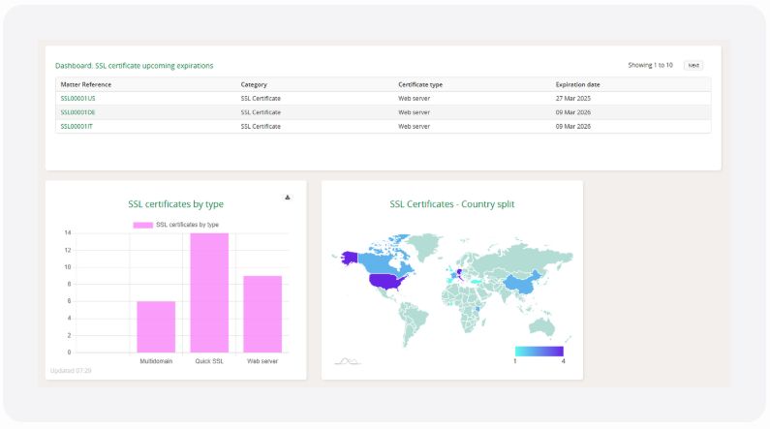
Task: Download the SSL certificates by type chart
Action: click(x=288, y=198)
